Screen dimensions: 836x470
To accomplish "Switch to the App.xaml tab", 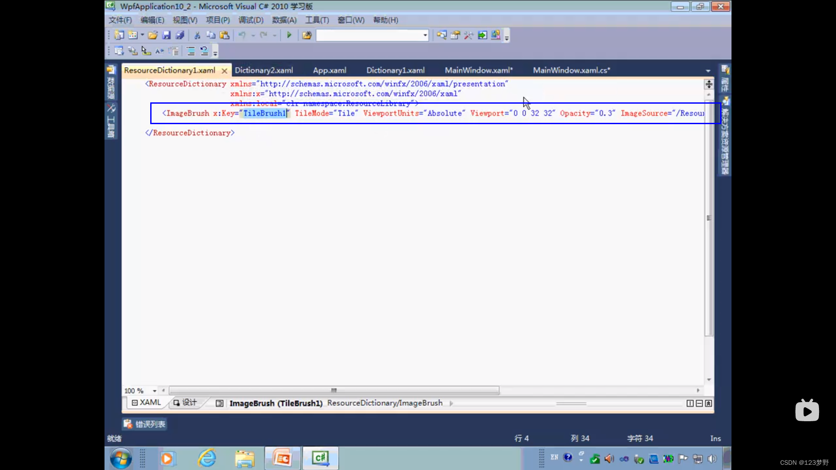I will pos(330,70).
